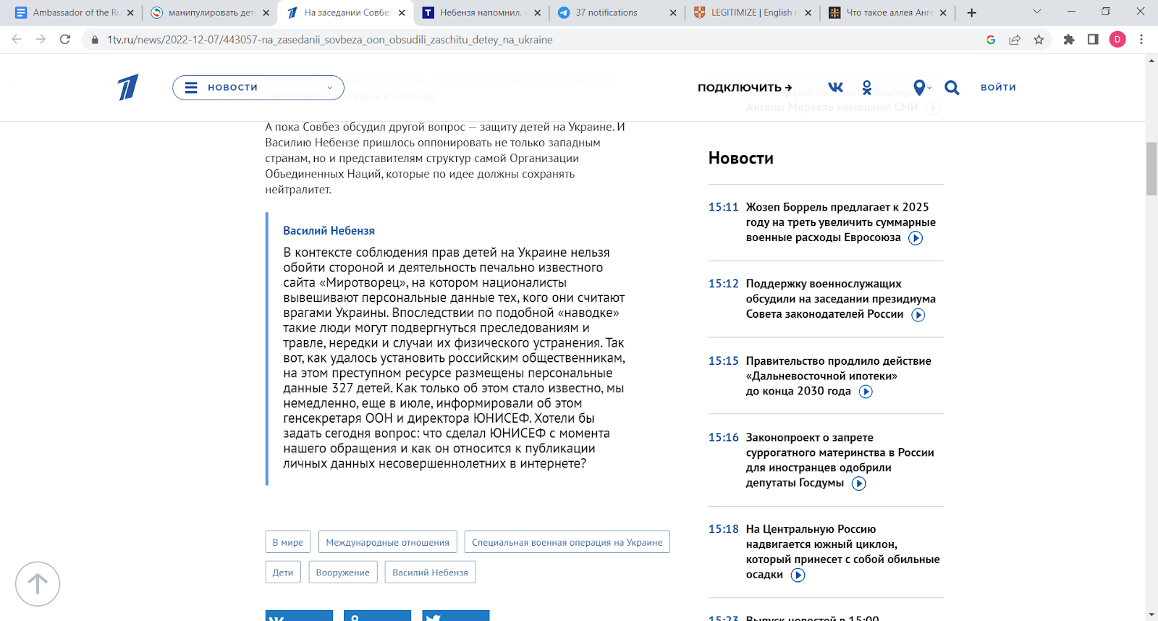1158x621 pixels.
Task: Click the search magnifier icon
Action: (952, 88)
